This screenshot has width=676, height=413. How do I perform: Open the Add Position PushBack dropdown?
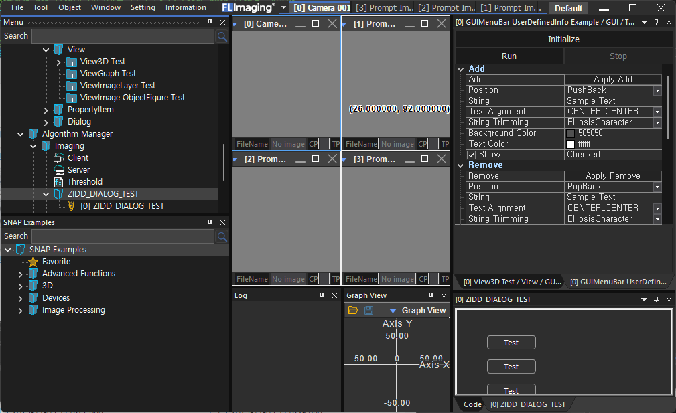point(657,90)
